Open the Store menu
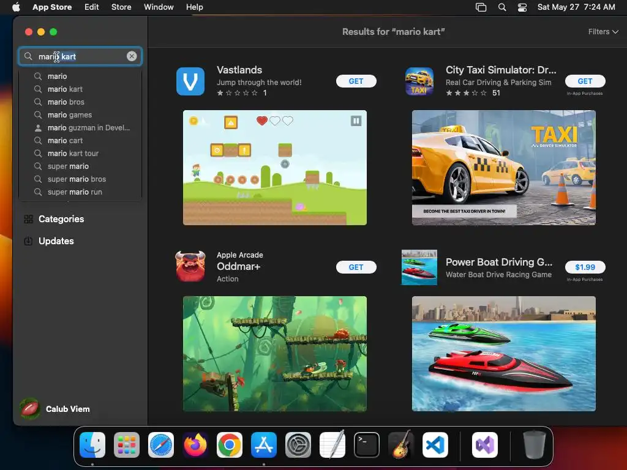 point(121,7)
